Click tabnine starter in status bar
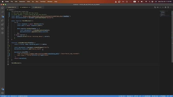Screen dimensions: 173x97 [x=23, y=96]
